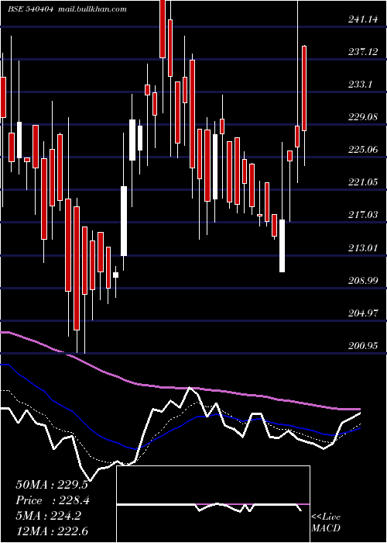Screen dimensions: 387x543
Task: Select the 200.95 price axis label
Action: [363, 346]
